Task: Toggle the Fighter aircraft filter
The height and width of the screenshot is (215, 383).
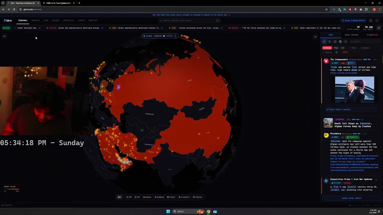Action: pos(198,197)
